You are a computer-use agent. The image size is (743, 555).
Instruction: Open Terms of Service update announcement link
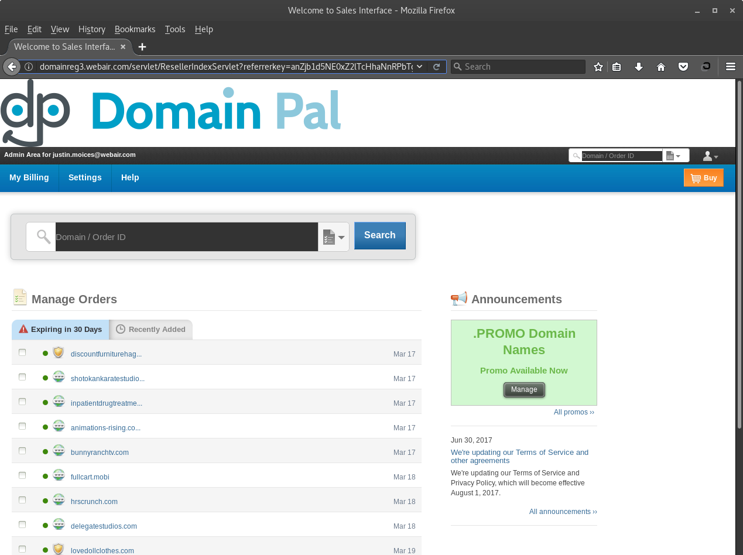point(519,456)
